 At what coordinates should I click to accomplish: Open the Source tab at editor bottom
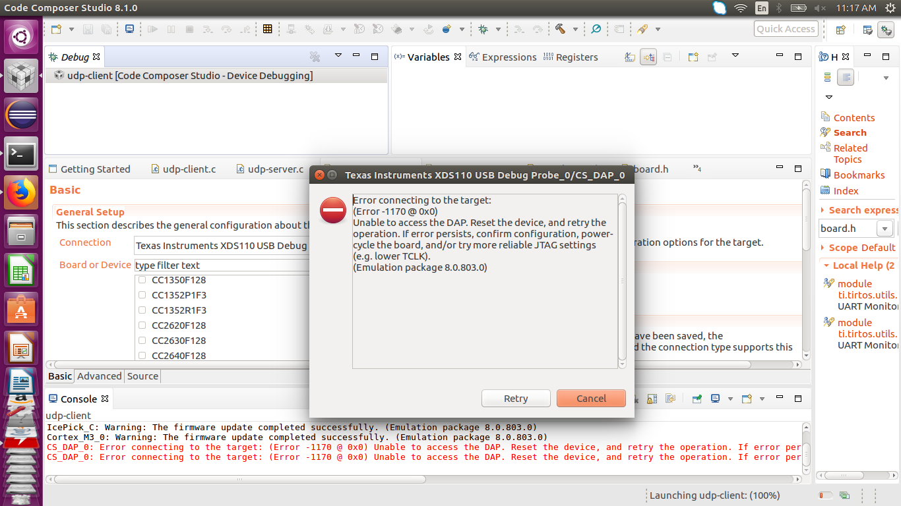142,376
